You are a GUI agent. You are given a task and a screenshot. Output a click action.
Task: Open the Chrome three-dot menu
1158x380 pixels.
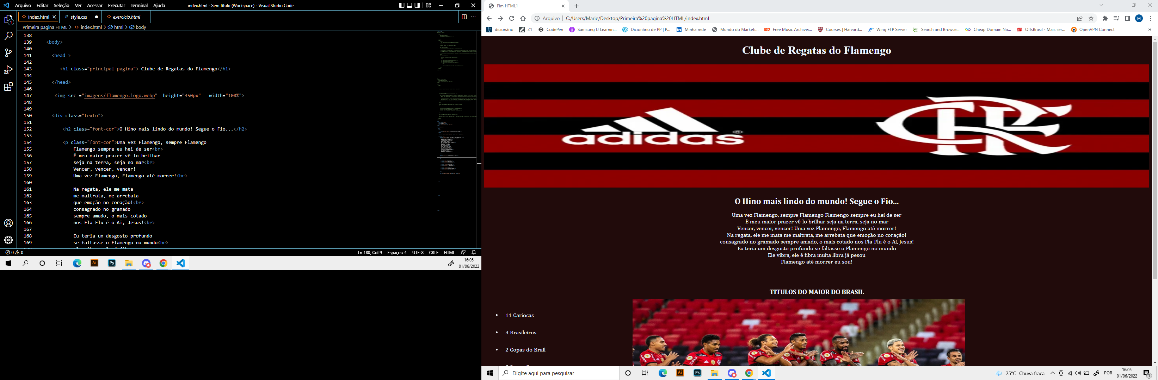coord(1150,18)
